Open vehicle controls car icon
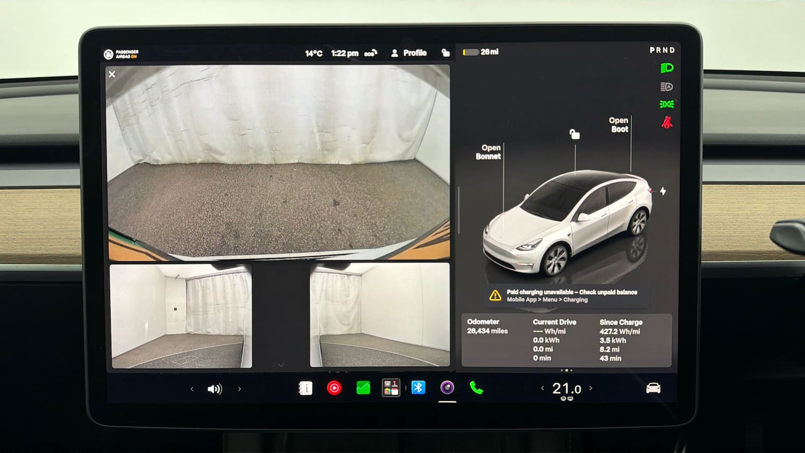 653,388
